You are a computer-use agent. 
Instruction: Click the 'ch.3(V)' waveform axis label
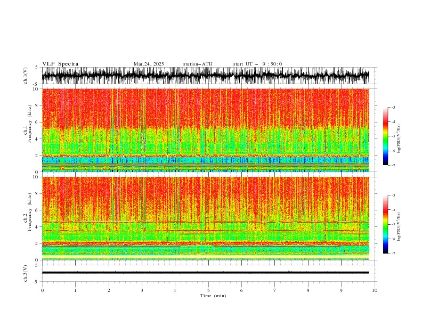click(26, 273)
